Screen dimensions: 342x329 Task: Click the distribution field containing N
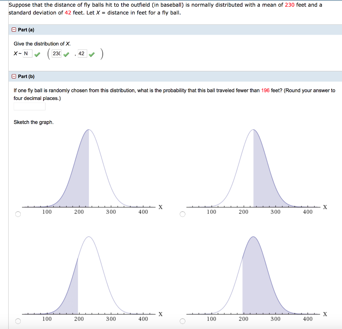[x=27, y=53]
